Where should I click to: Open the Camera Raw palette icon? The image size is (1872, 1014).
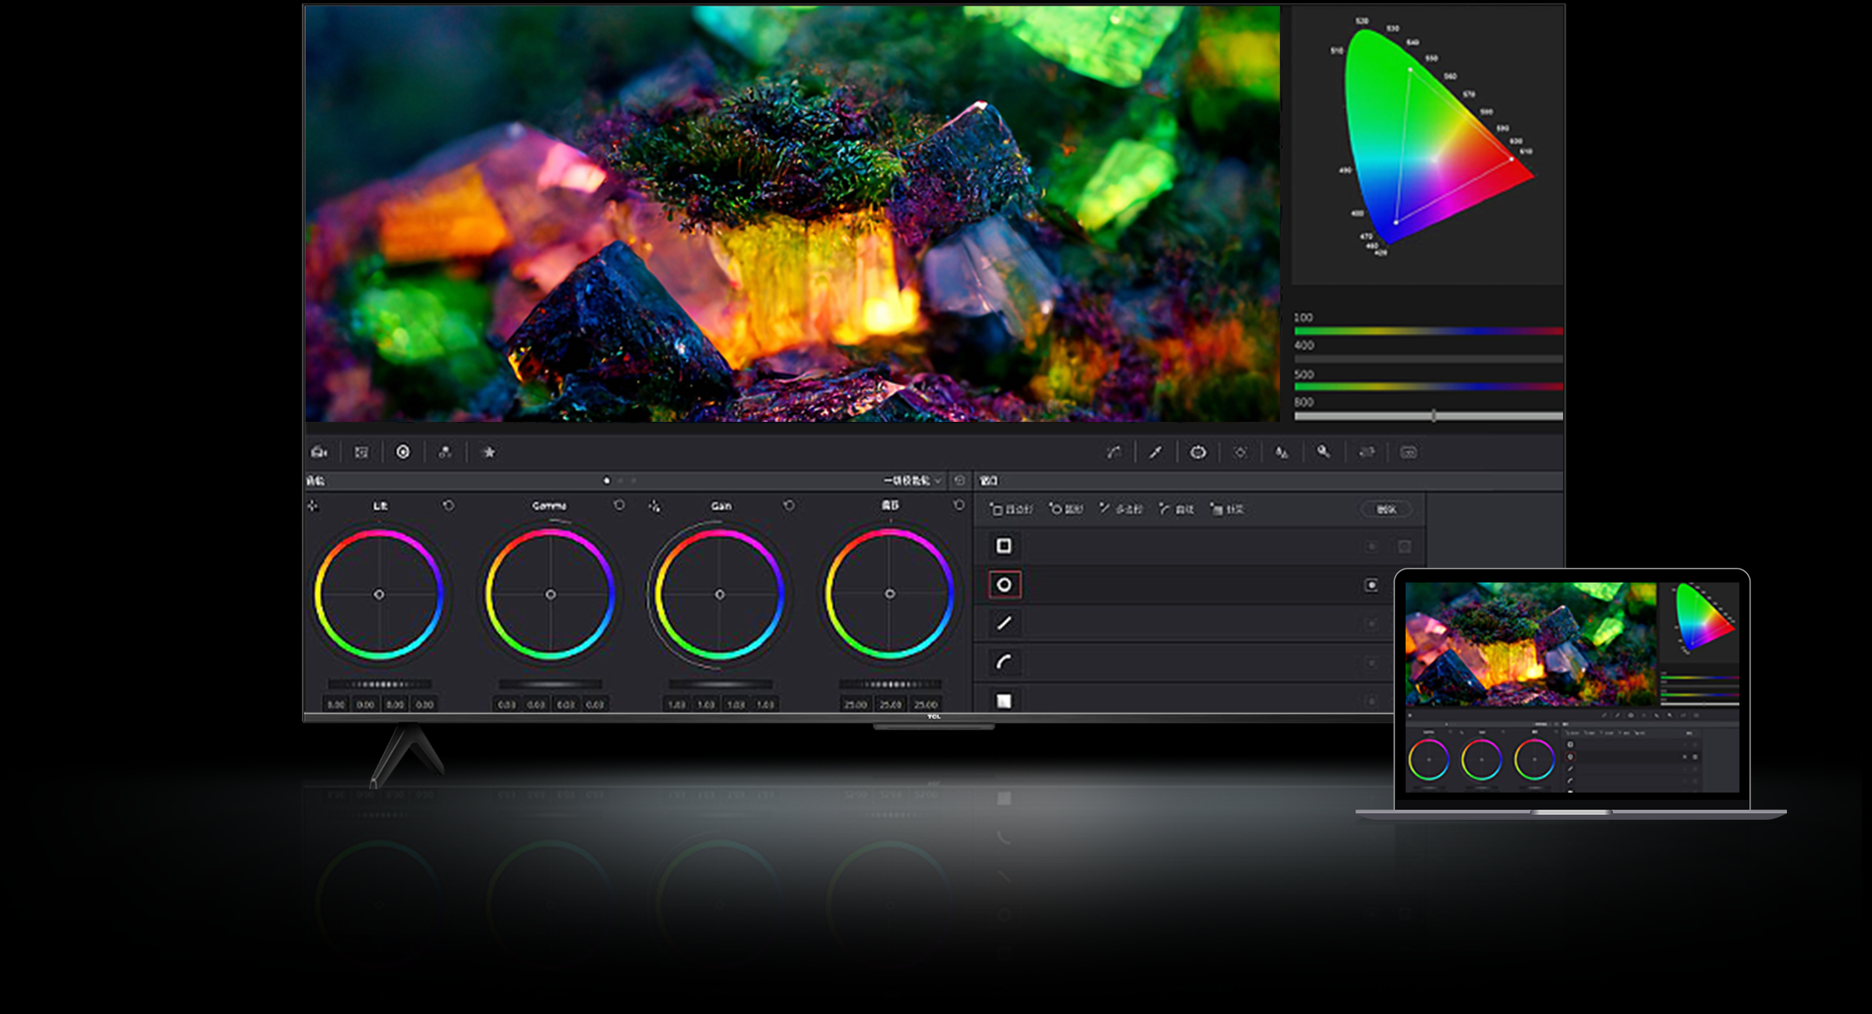click(x=319, y=452)
